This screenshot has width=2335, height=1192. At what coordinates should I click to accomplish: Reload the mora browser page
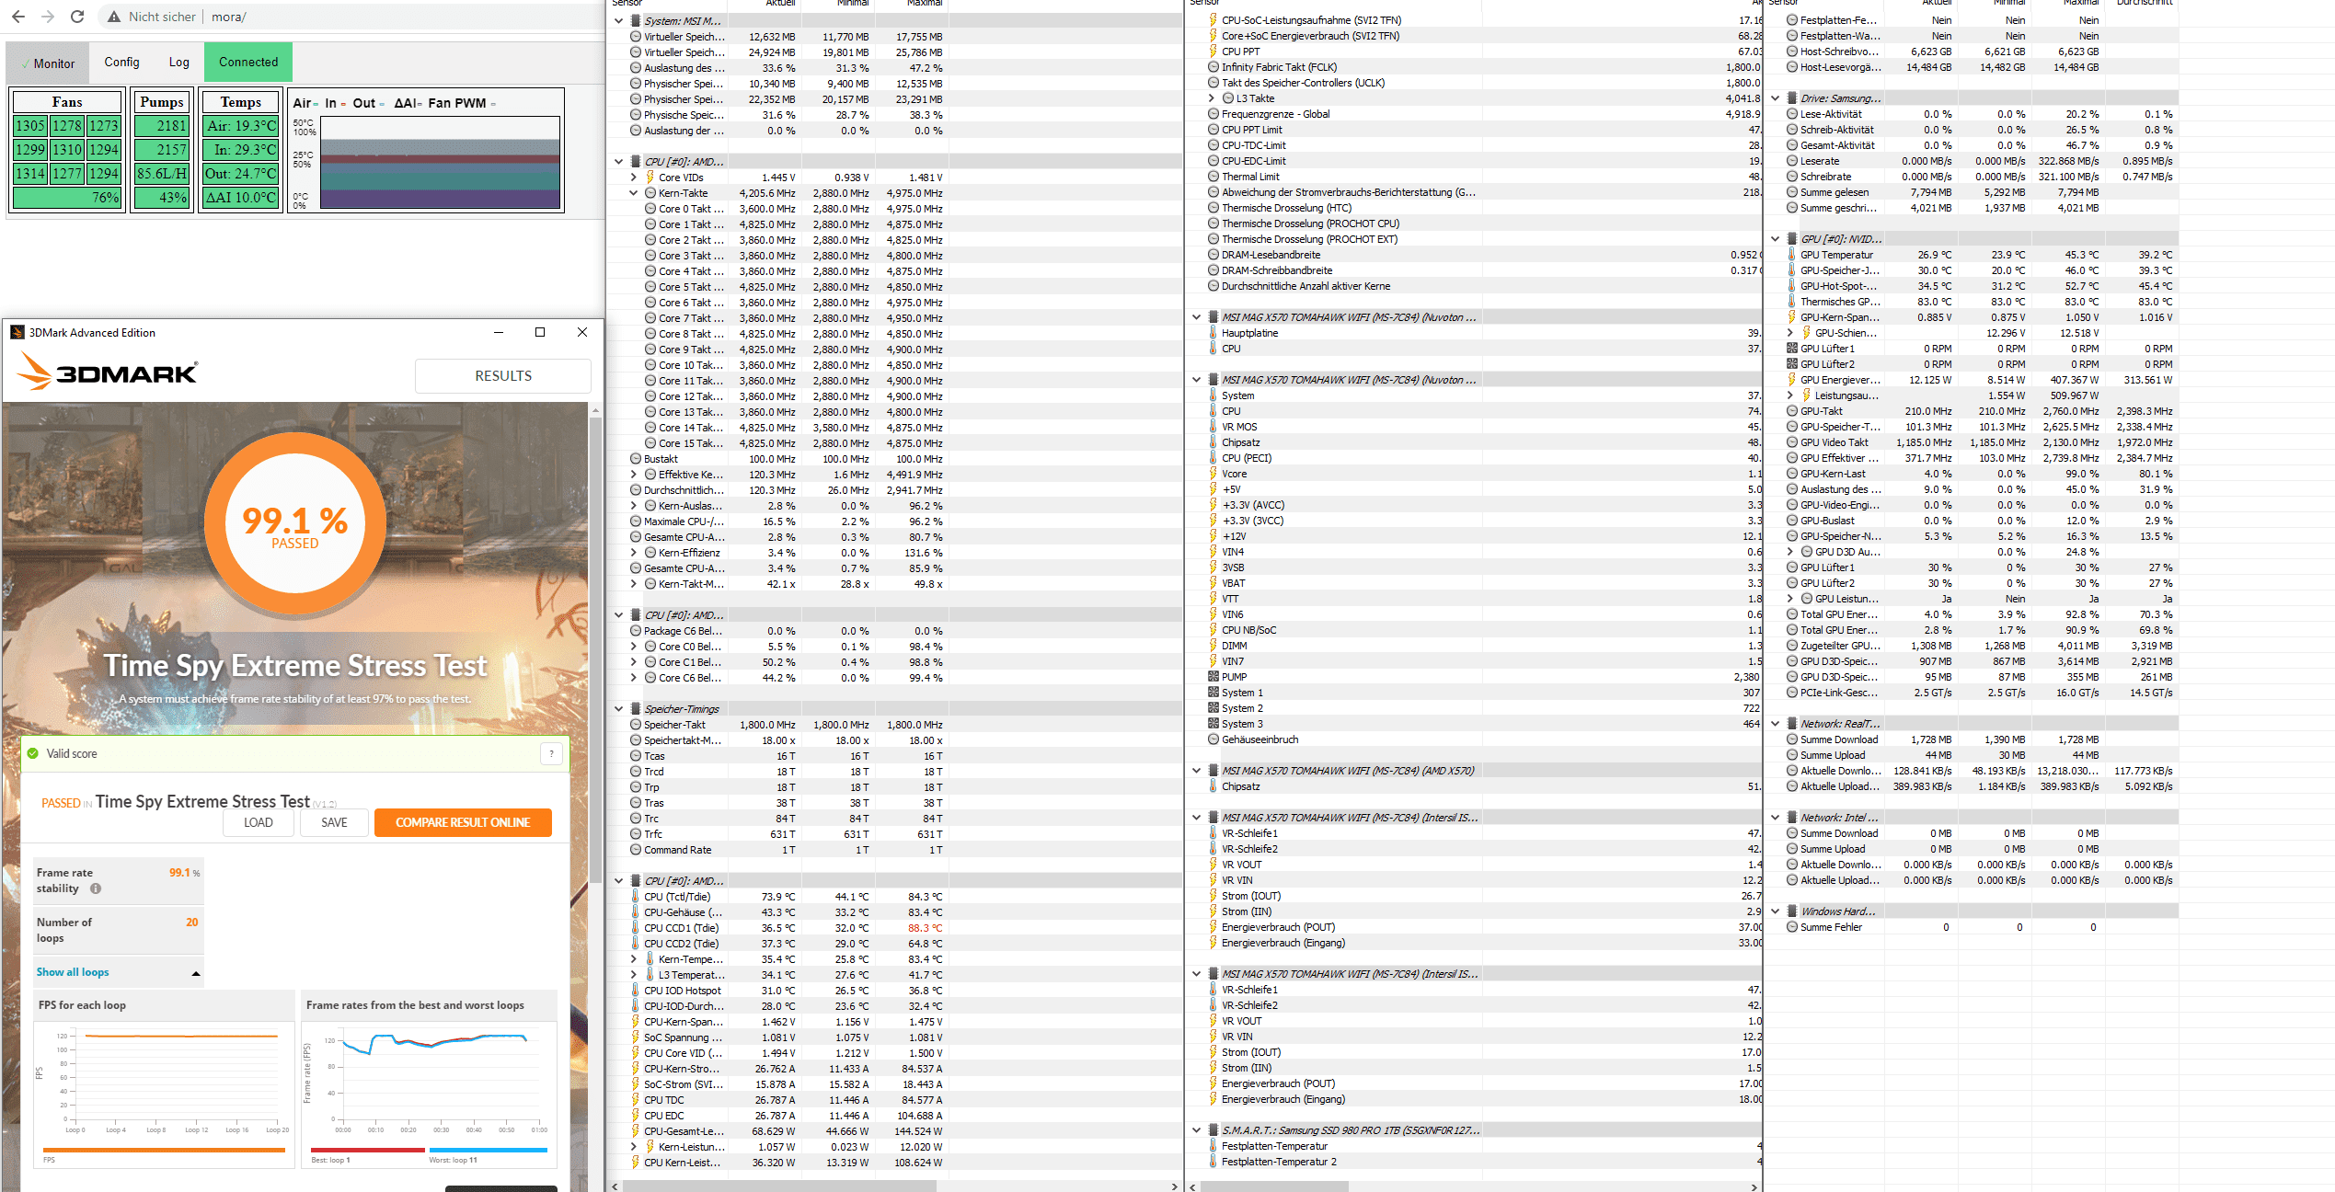[x=77, y=17]
